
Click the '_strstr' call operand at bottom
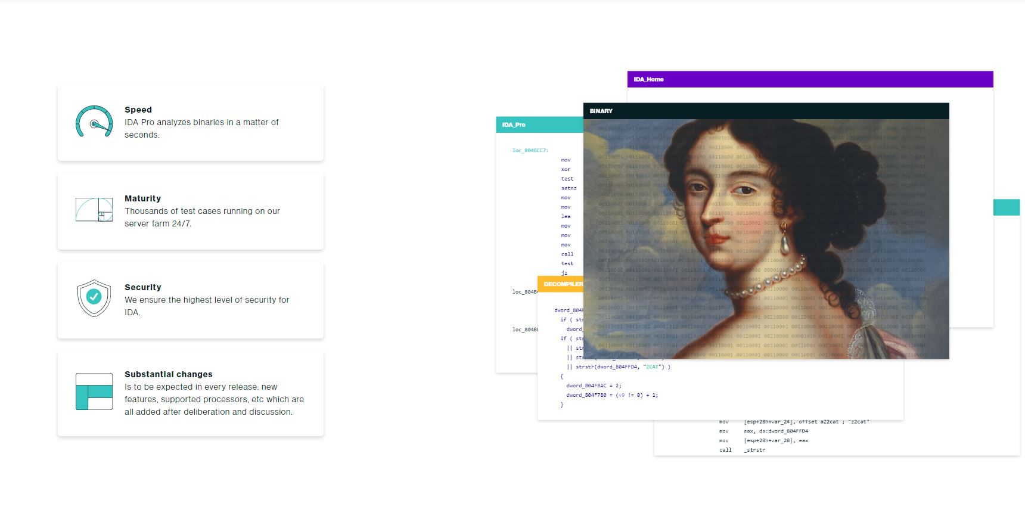click(x=754, y=450)
